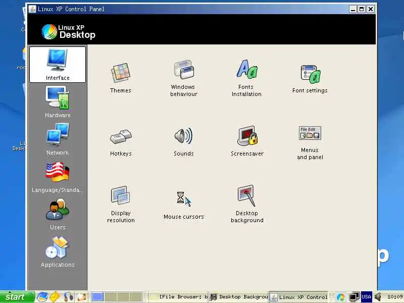Click the Linux XP Desktop logo
The height and width of the screenshot is (303, 404).
click(x=69, y=32)
